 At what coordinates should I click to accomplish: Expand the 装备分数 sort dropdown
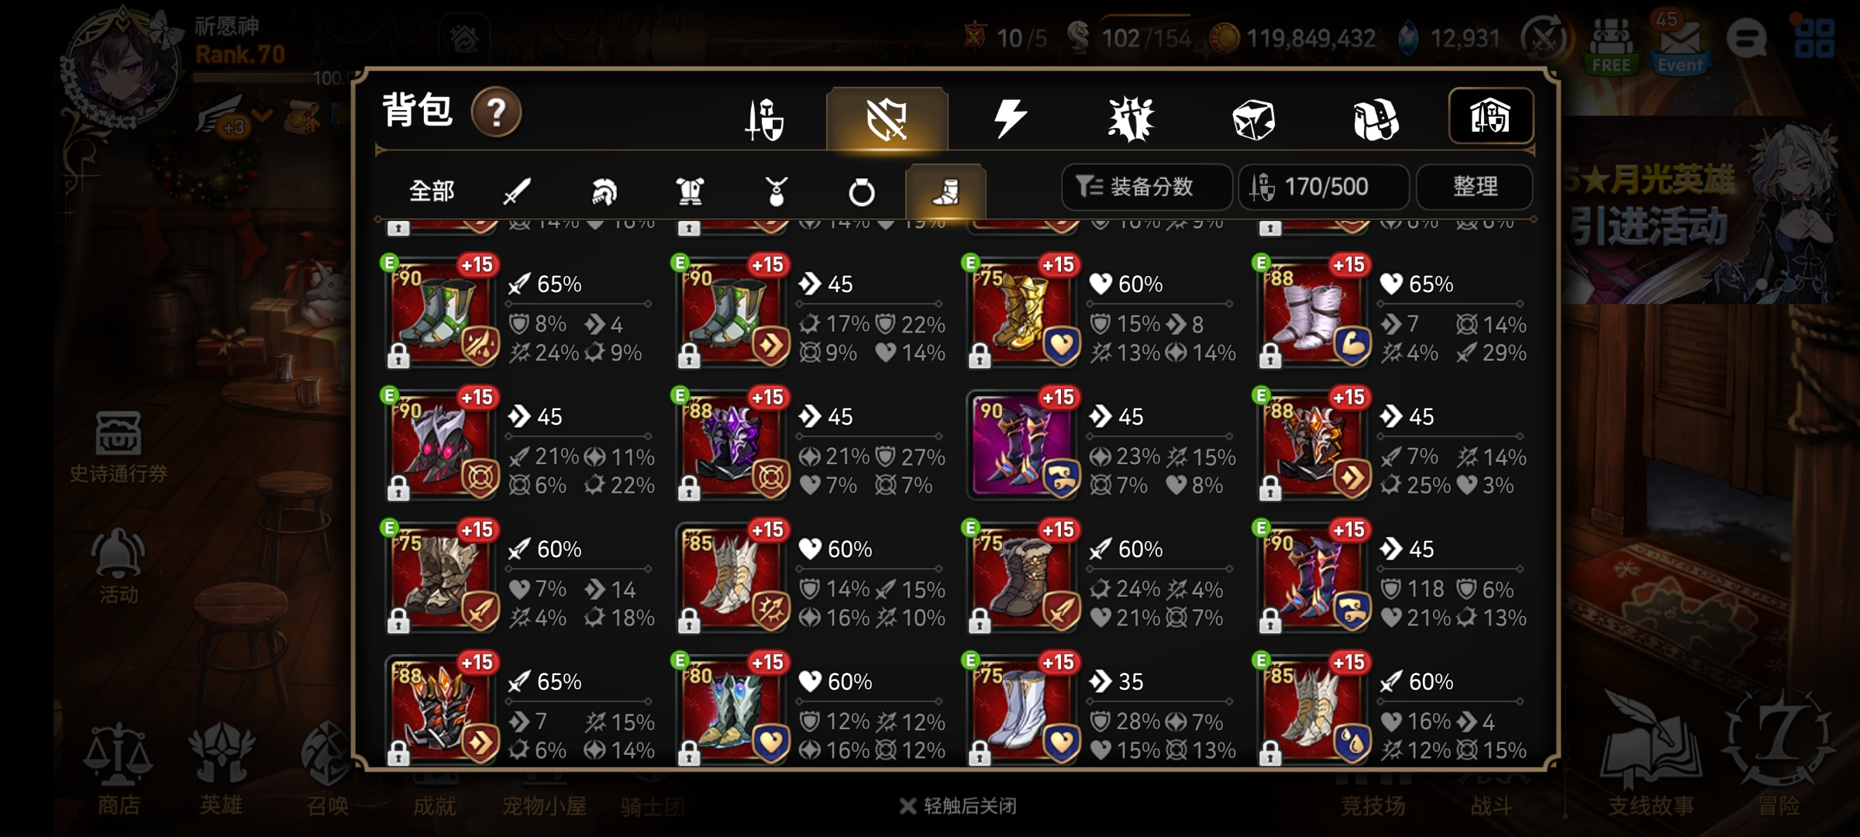(x=1146, y=187)
